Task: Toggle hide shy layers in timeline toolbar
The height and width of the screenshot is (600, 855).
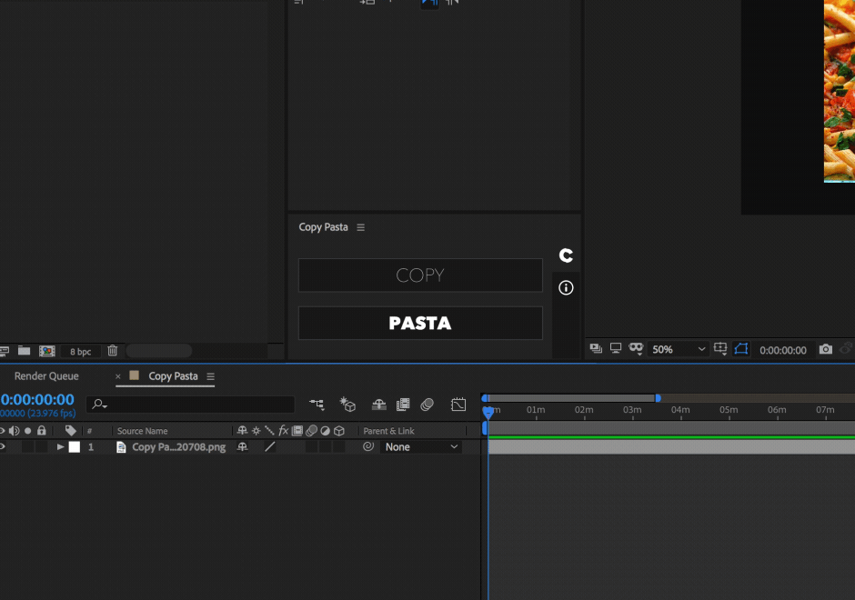Action: (379, 405)
